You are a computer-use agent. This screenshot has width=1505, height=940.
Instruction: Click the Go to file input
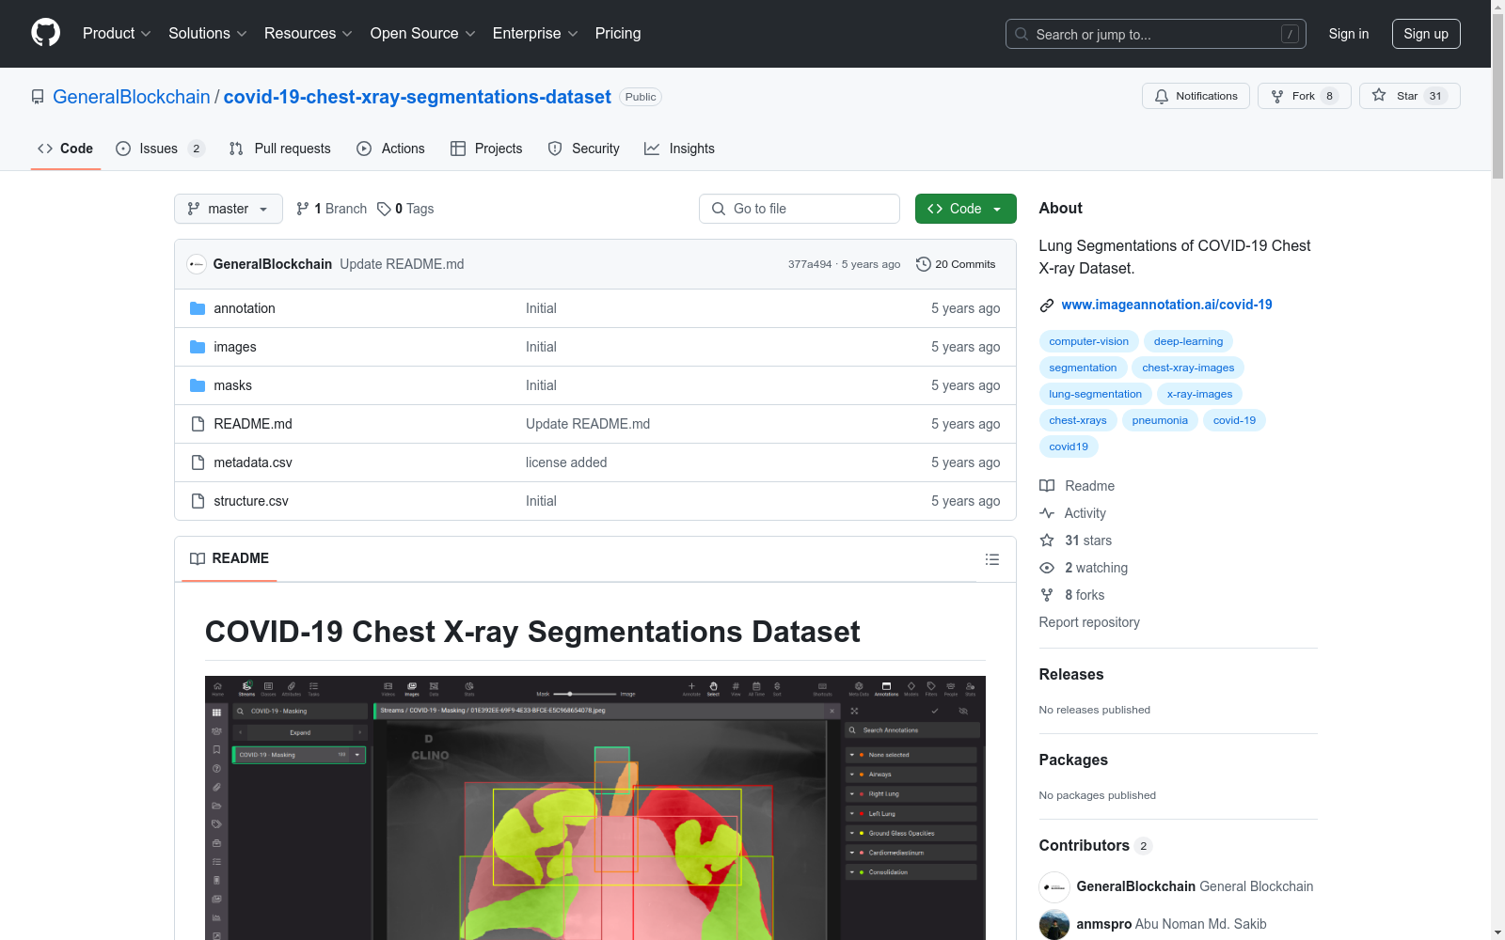800,209
